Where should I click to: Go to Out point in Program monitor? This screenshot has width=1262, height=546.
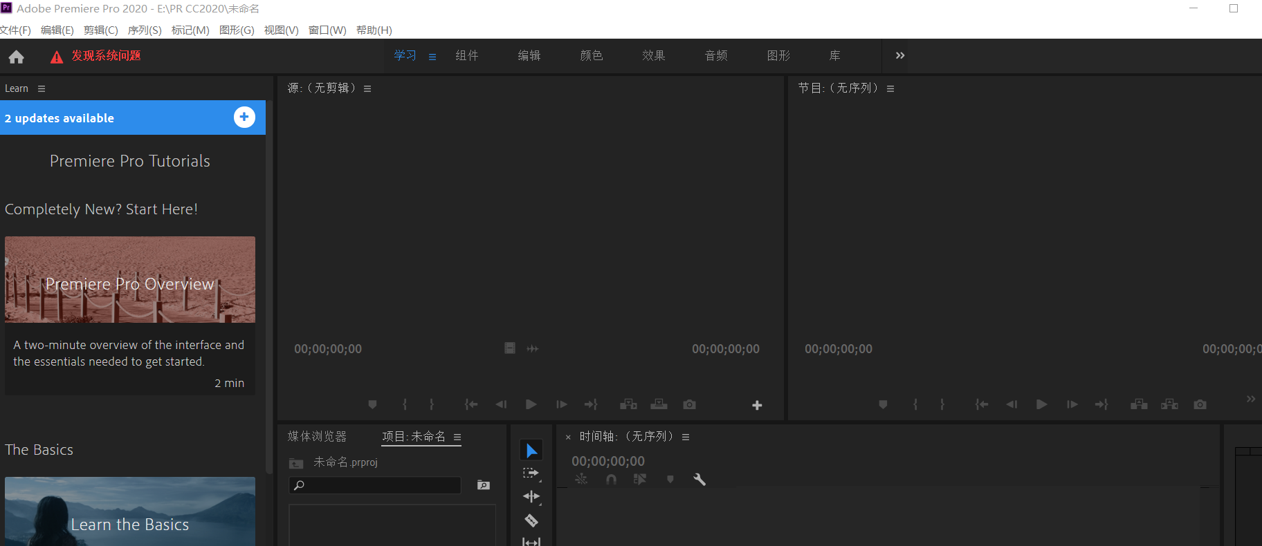(x=1101, y=404)
